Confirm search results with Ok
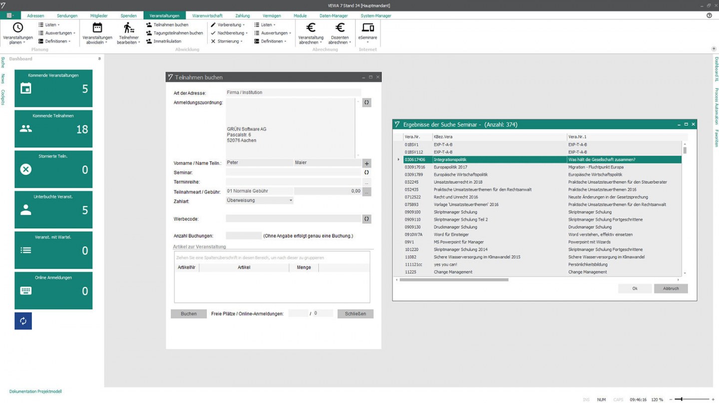The image size is (719, 403). pos(635,289)
